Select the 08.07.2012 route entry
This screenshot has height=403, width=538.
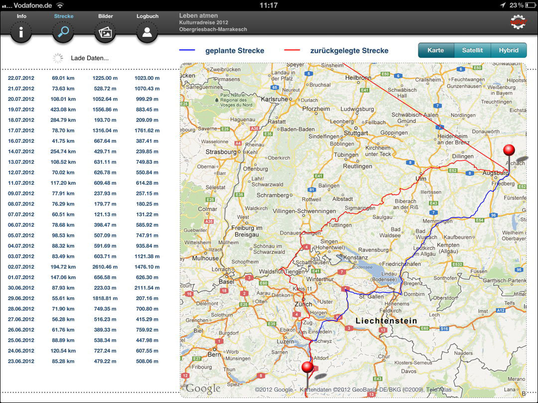pos(84,204)
